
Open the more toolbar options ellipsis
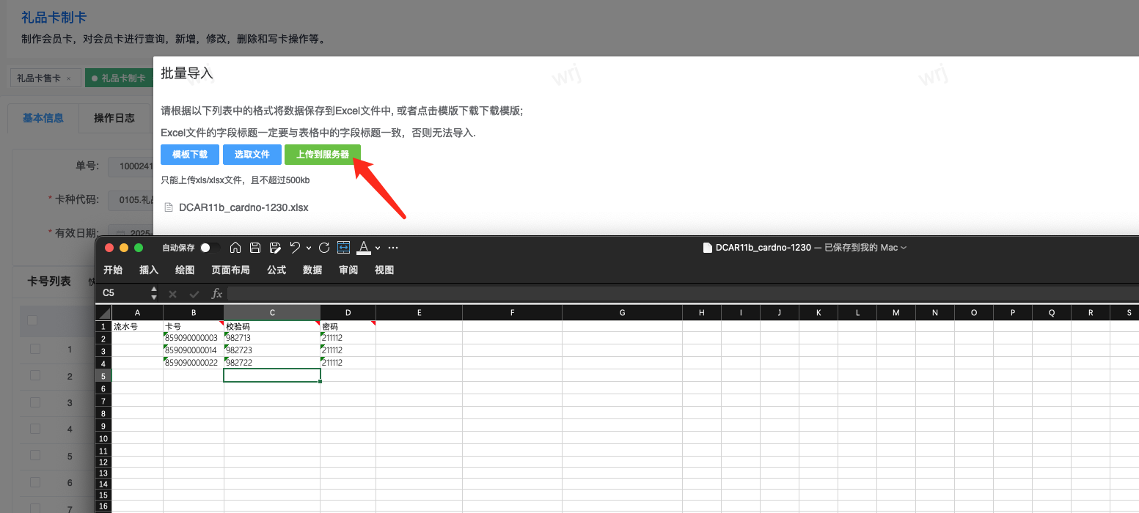click(393, 248)
